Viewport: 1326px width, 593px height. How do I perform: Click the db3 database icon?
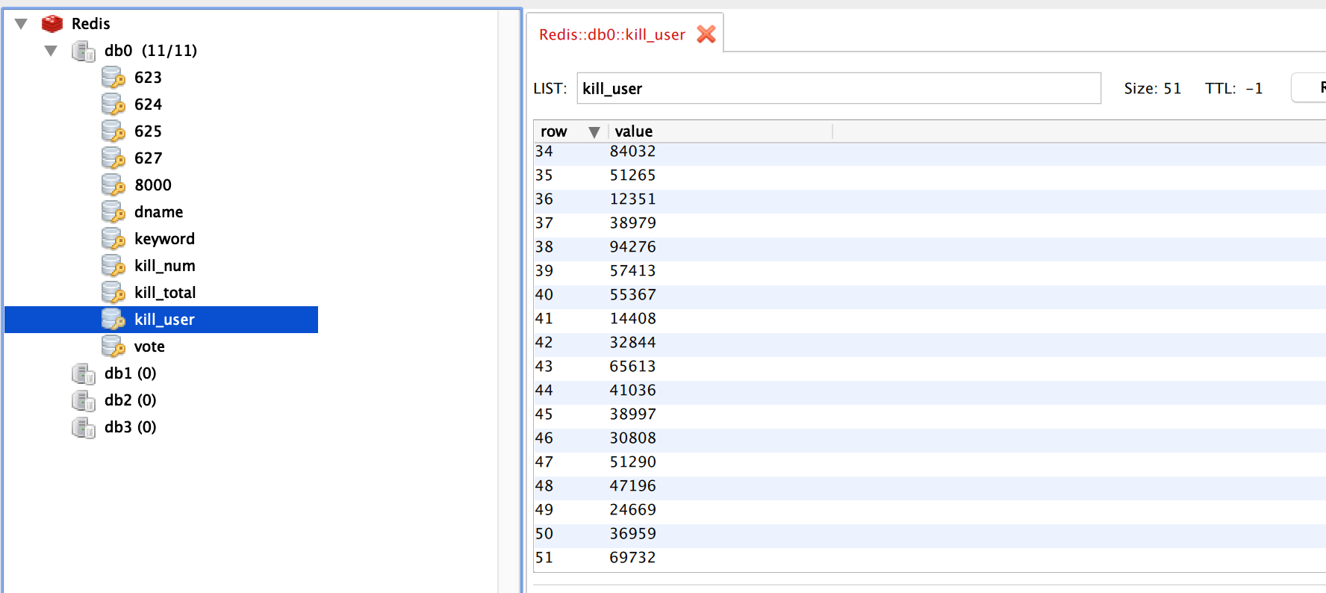click(83, 427)
